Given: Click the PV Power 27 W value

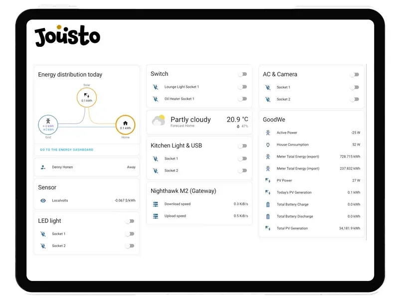Looking at the screenshot, I should point(356,180).
